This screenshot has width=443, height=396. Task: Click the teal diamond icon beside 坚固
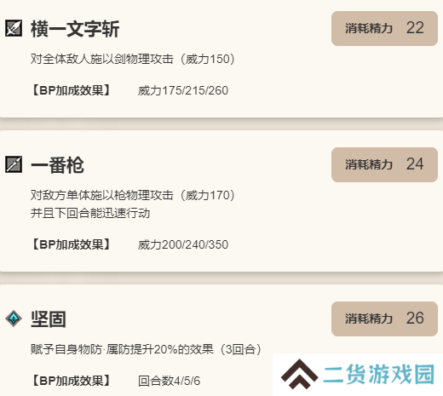point(14,319)
